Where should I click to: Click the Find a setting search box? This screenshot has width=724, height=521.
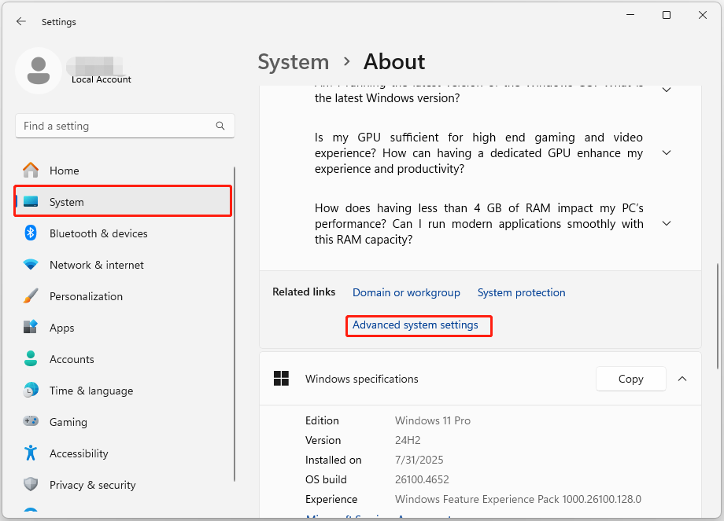tap(124, 126)
